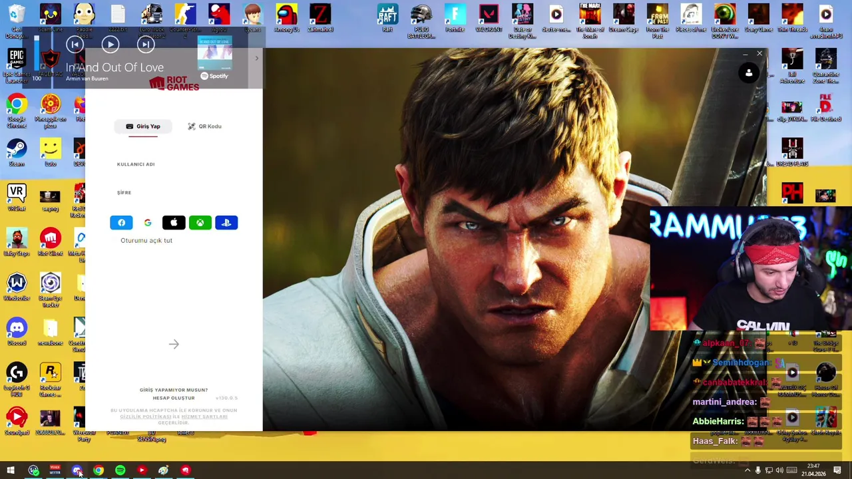Open the Hizmet Şartları link
This screenshot has height=479, width=852.
point(204,416)
